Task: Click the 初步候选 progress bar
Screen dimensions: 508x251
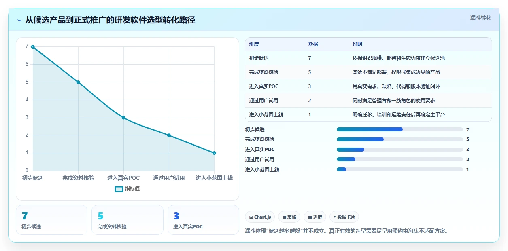Action: pyautogui.click(x=400, y=129)
